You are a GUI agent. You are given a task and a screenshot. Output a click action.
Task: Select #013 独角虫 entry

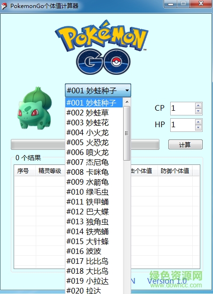tap(94, 221)
